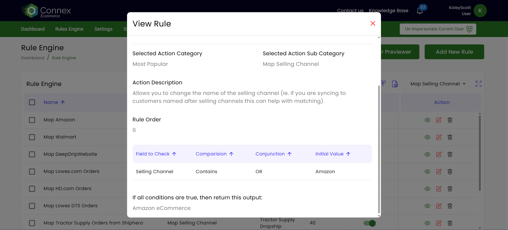
Task: Click the edit icon for Map Amazon
Action: 439,120
